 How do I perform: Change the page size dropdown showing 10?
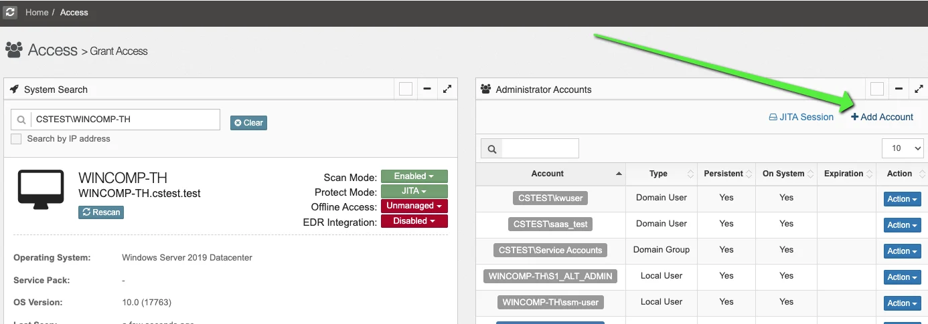[903, 148]
